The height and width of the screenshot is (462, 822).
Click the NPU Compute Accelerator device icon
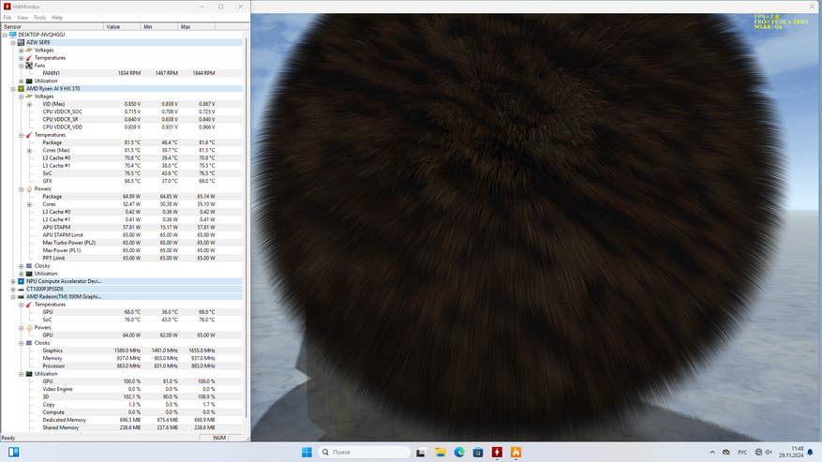21,281
